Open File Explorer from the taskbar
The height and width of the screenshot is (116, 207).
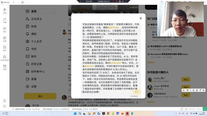pyautogui.click(x=89, y=113)
